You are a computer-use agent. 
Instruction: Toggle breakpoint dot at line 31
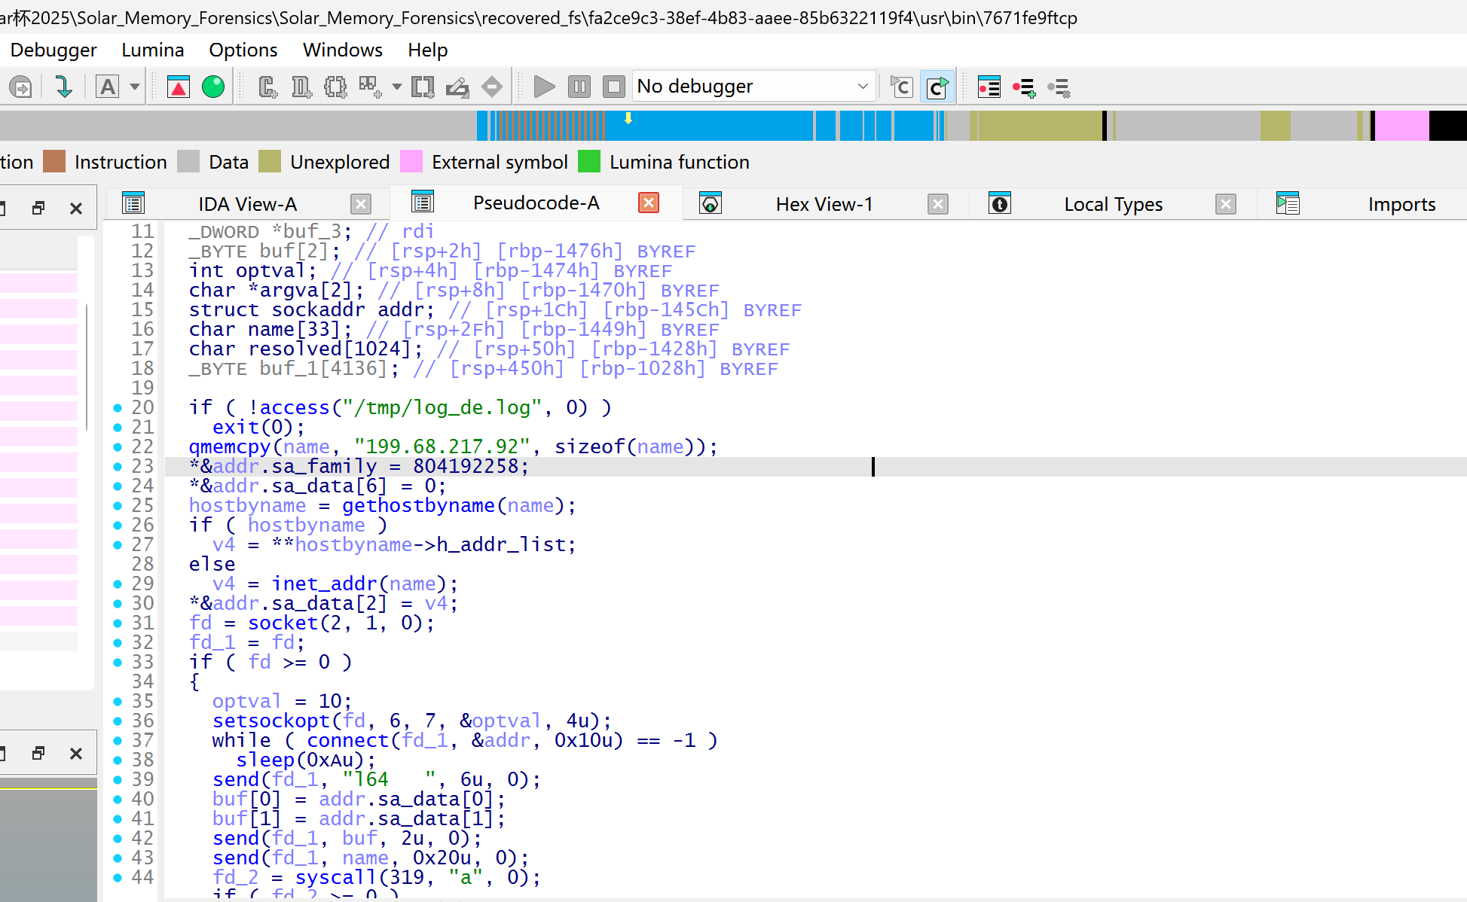118,623
